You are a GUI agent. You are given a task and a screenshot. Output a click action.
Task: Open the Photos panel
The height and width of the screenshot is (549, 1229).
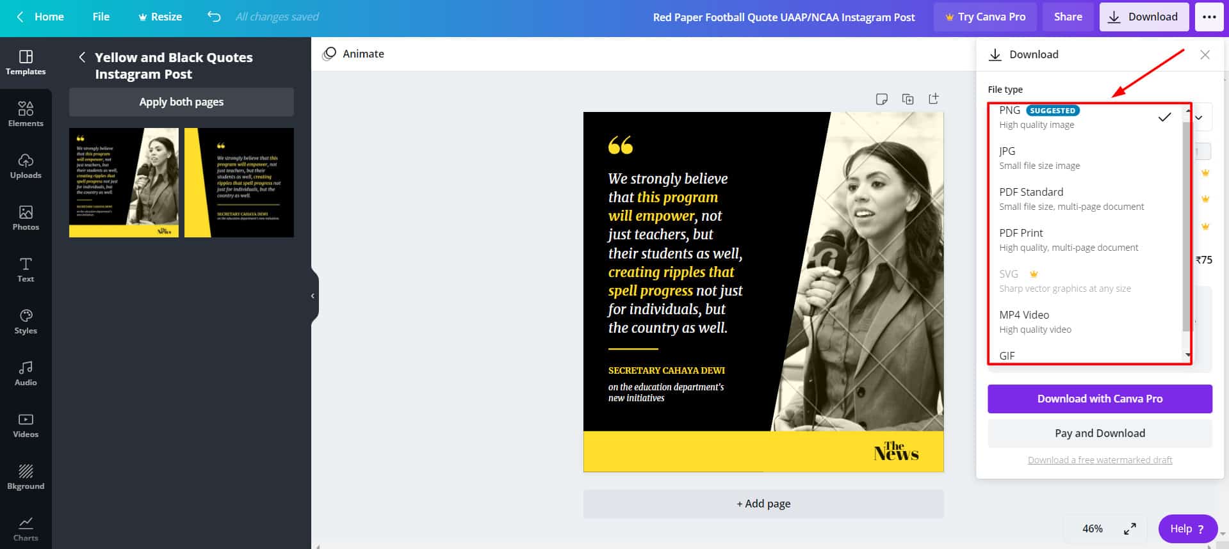pos(26,218)
